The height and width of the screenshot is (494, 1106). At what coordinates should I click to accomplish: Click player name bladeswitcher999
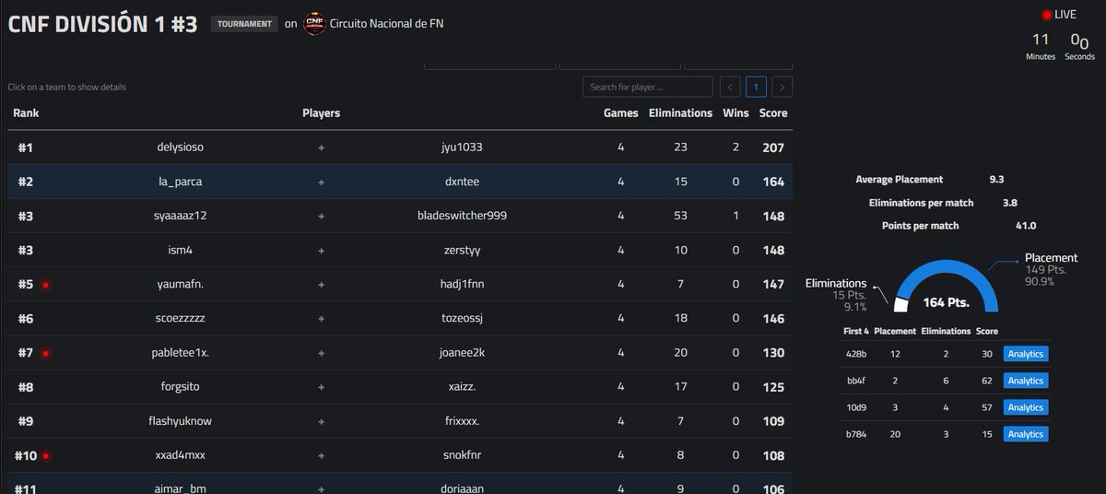click(x=462, y=216)
